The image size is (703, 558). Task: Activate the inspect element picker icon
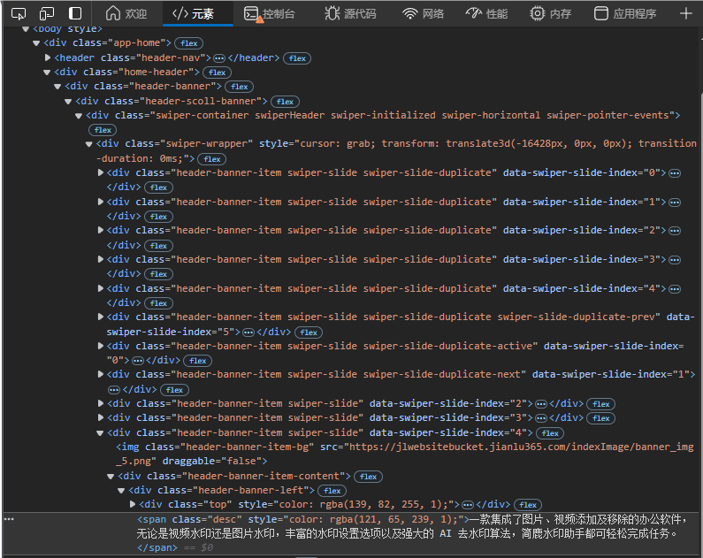click(x=19, y=13)
